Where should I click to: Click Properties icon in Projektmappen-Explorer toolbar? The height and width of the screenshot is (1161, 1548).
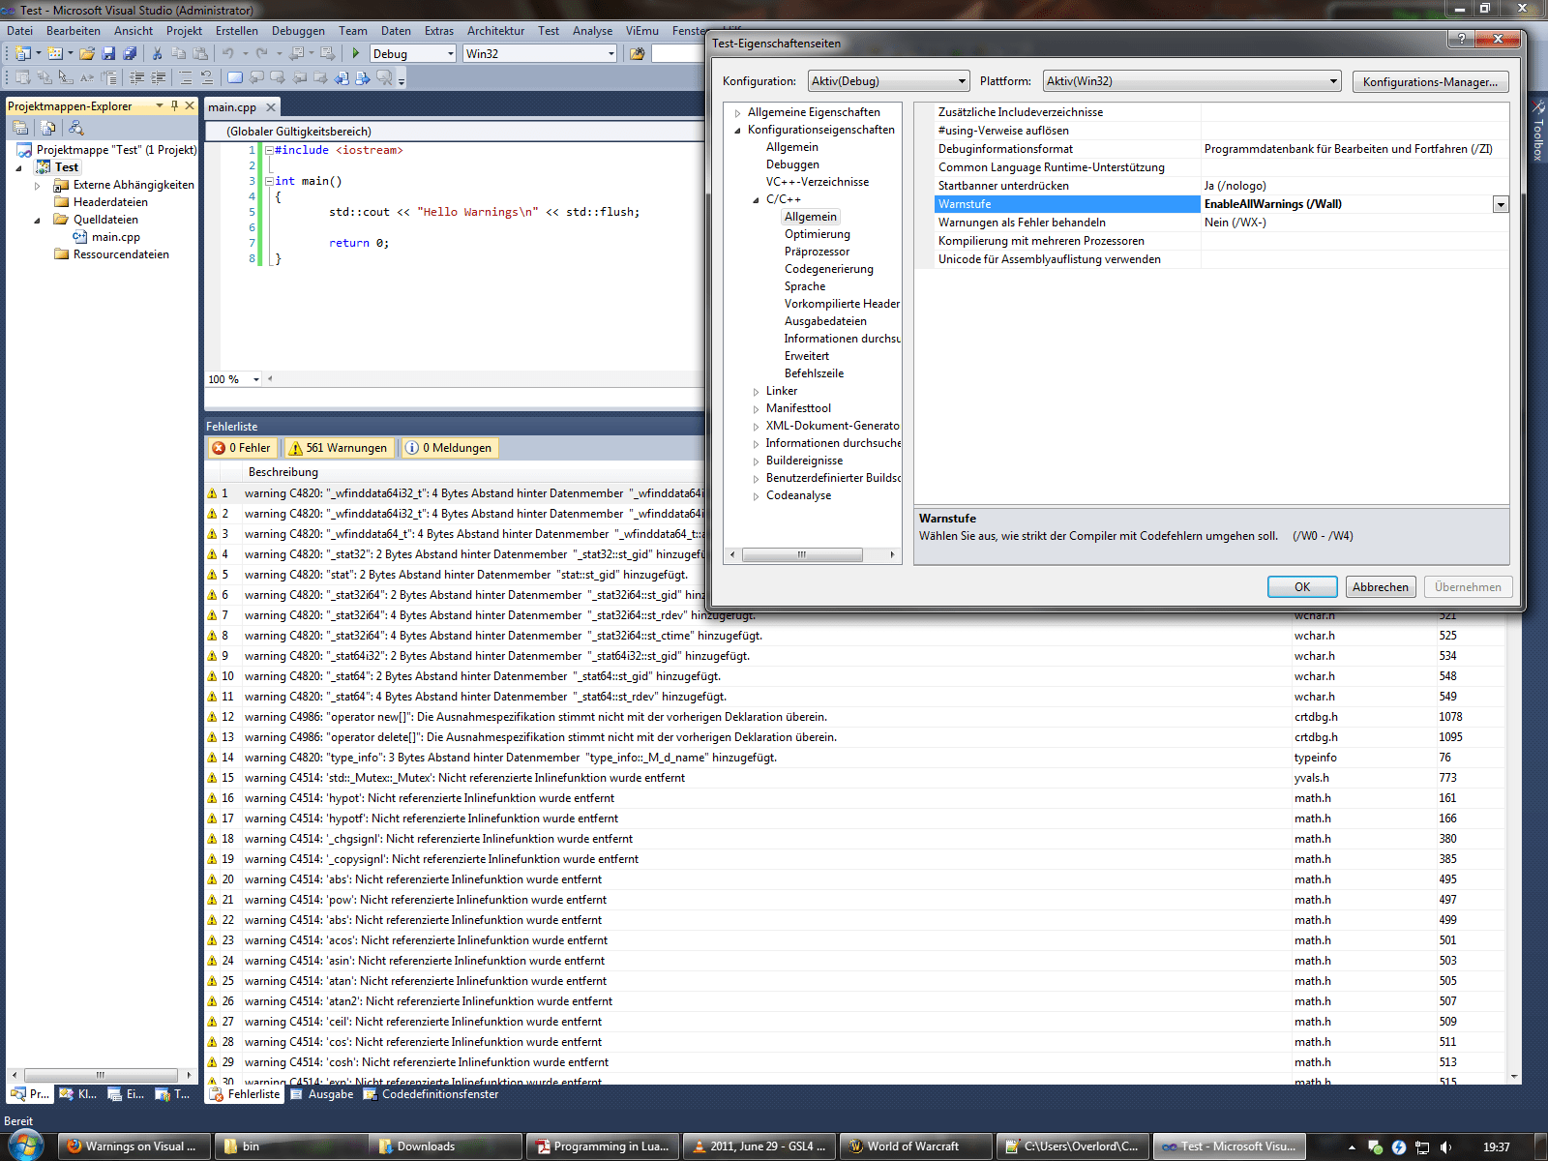(20, 128)
